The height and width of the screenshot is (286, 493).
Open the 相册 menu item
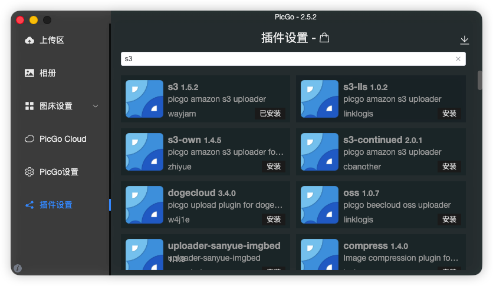tap(48, 73)
